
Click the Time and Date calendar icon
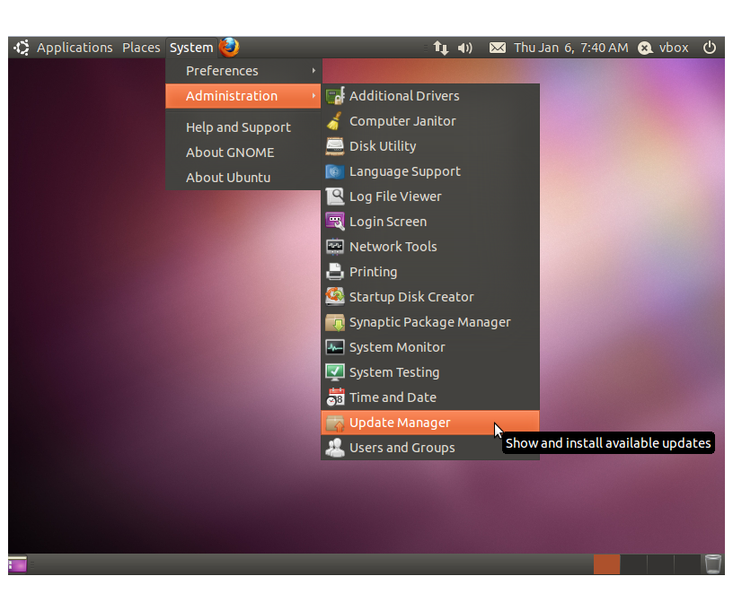(x=335, y=397)
